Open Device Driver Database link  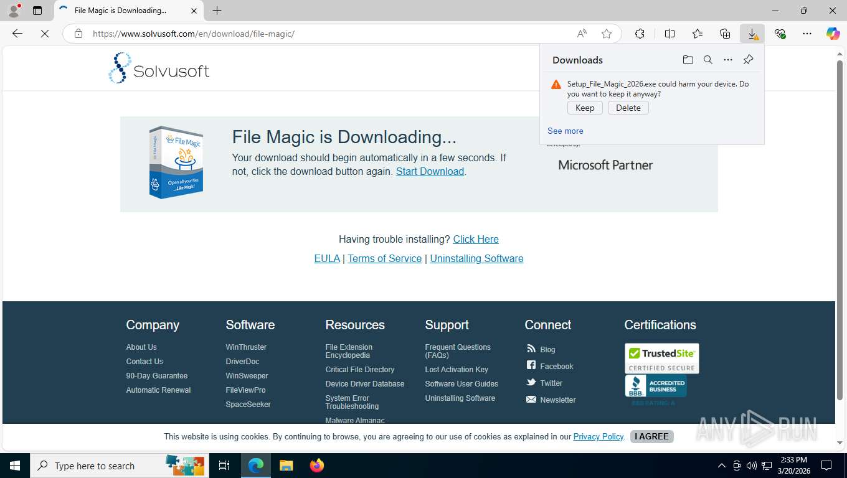364,384
